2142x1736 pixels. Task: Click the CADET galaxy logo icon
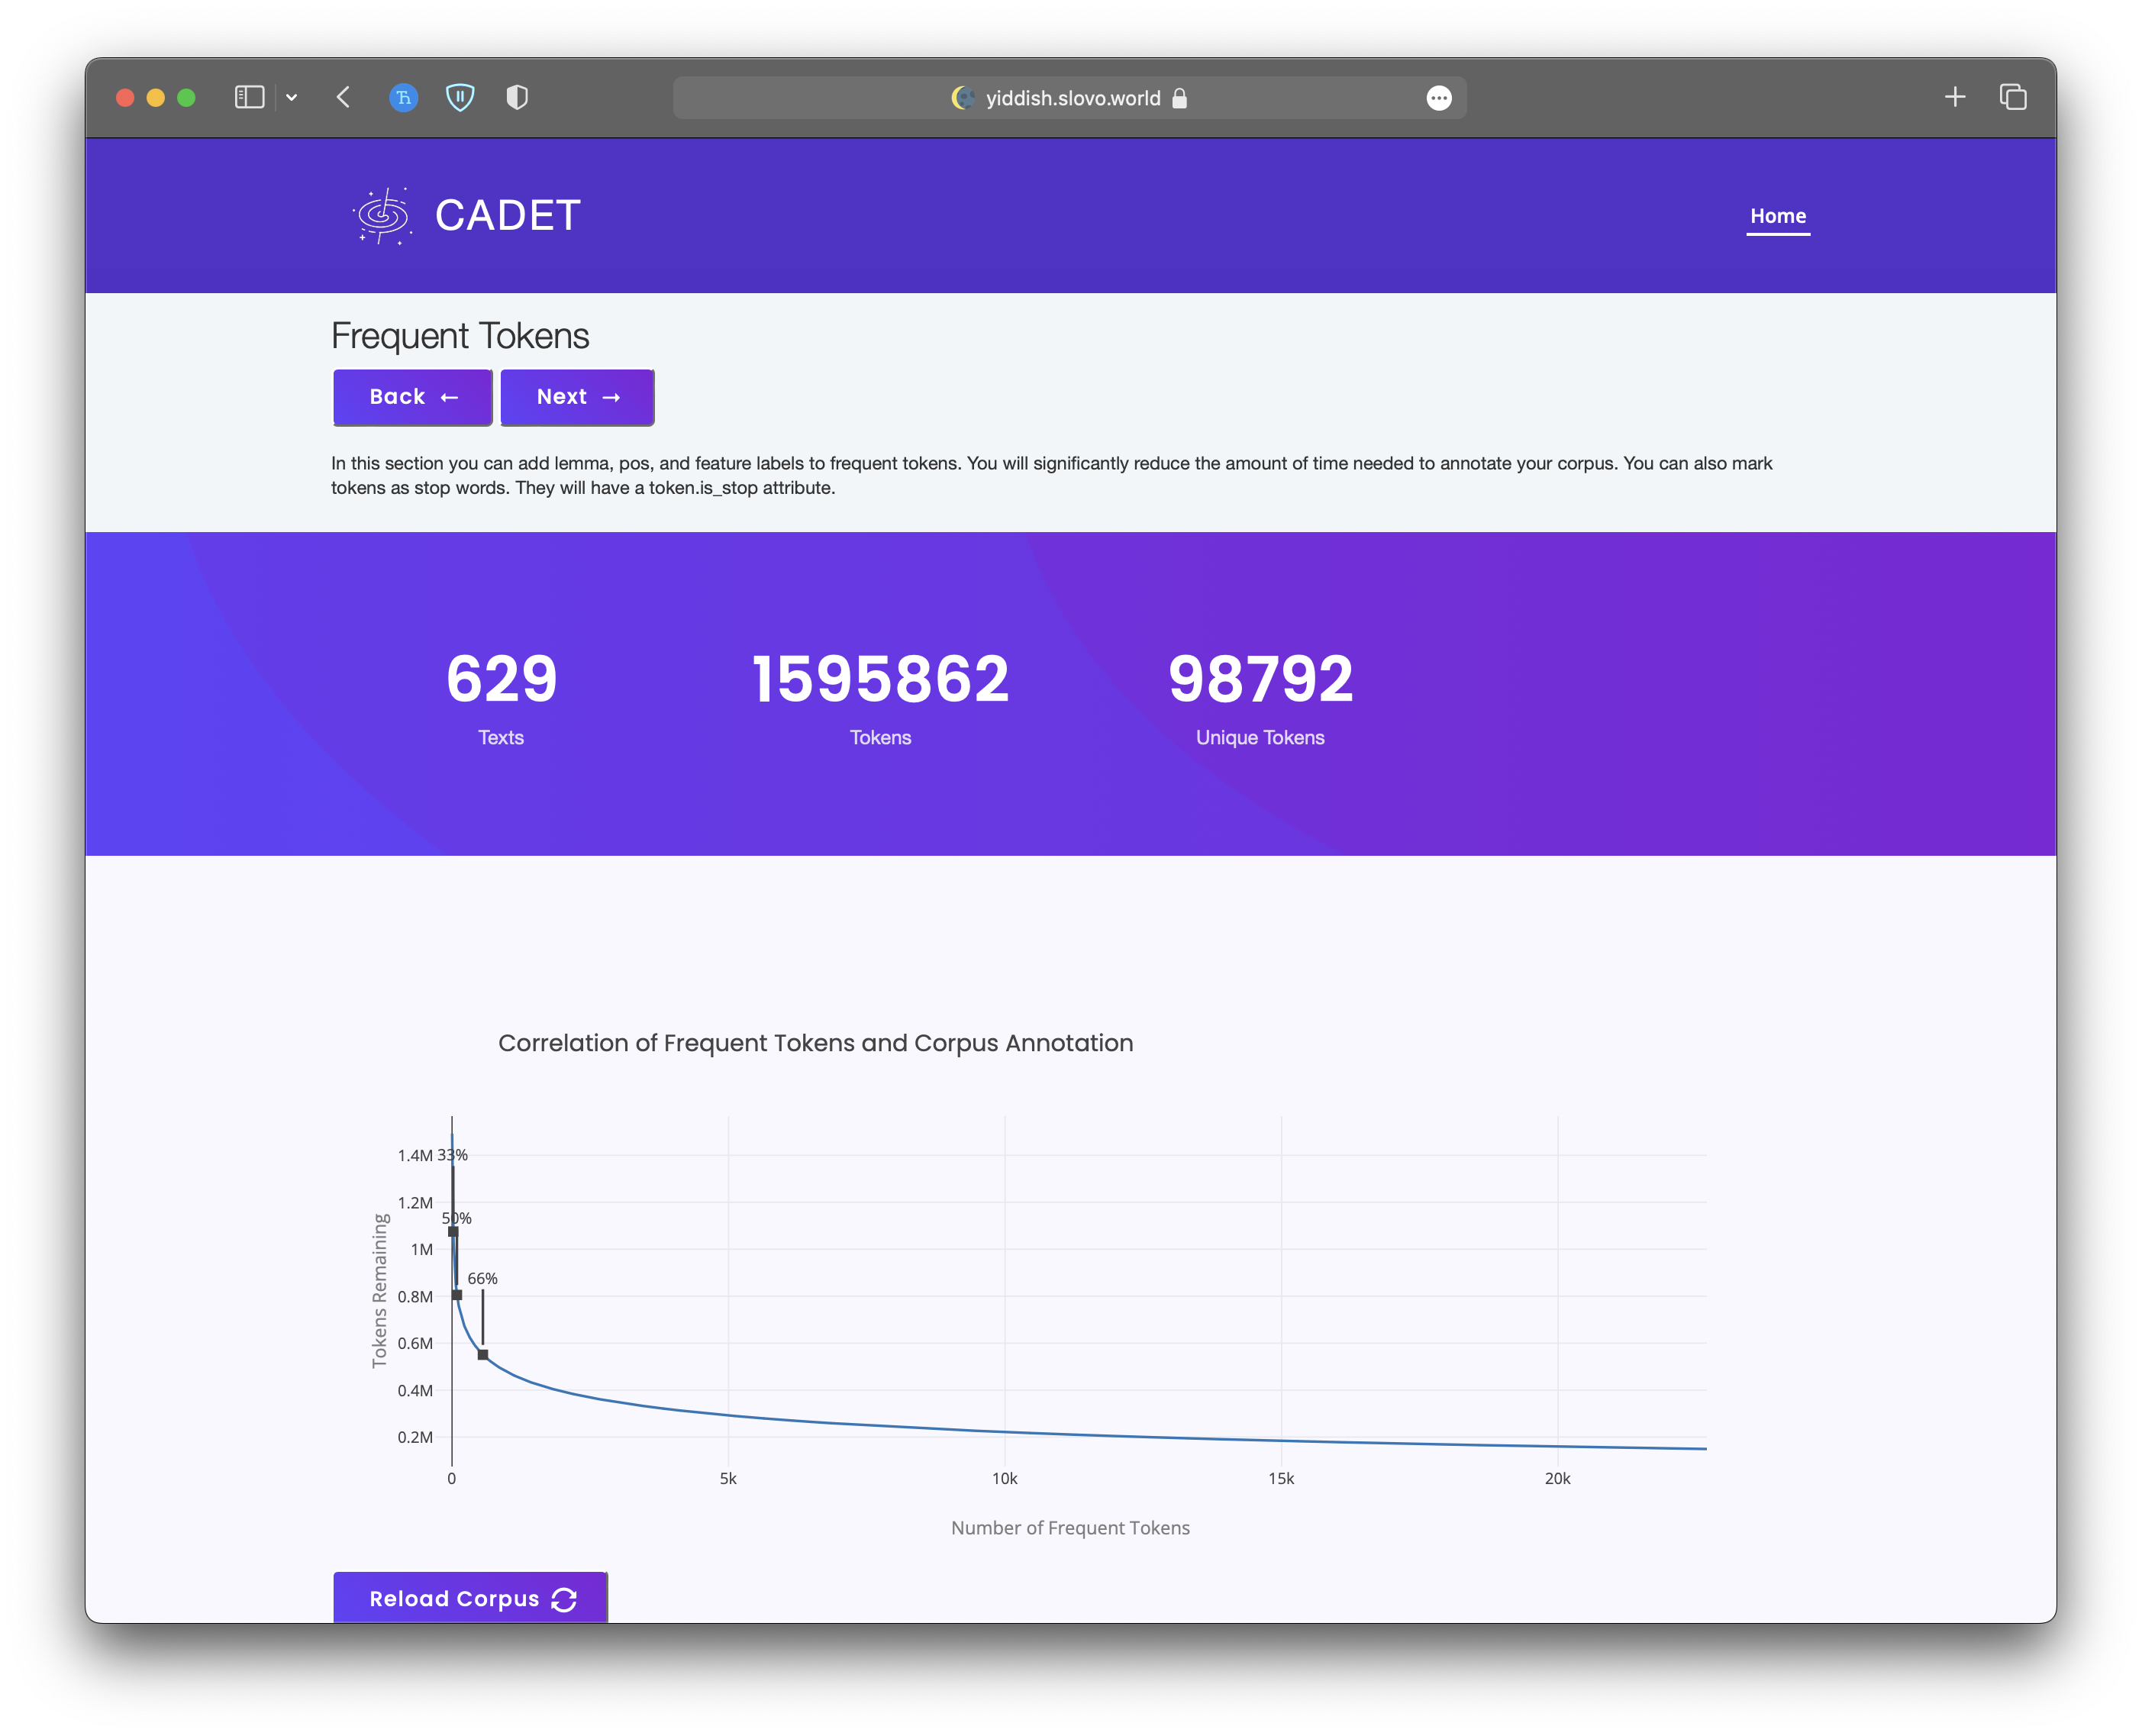click(382, 216)
